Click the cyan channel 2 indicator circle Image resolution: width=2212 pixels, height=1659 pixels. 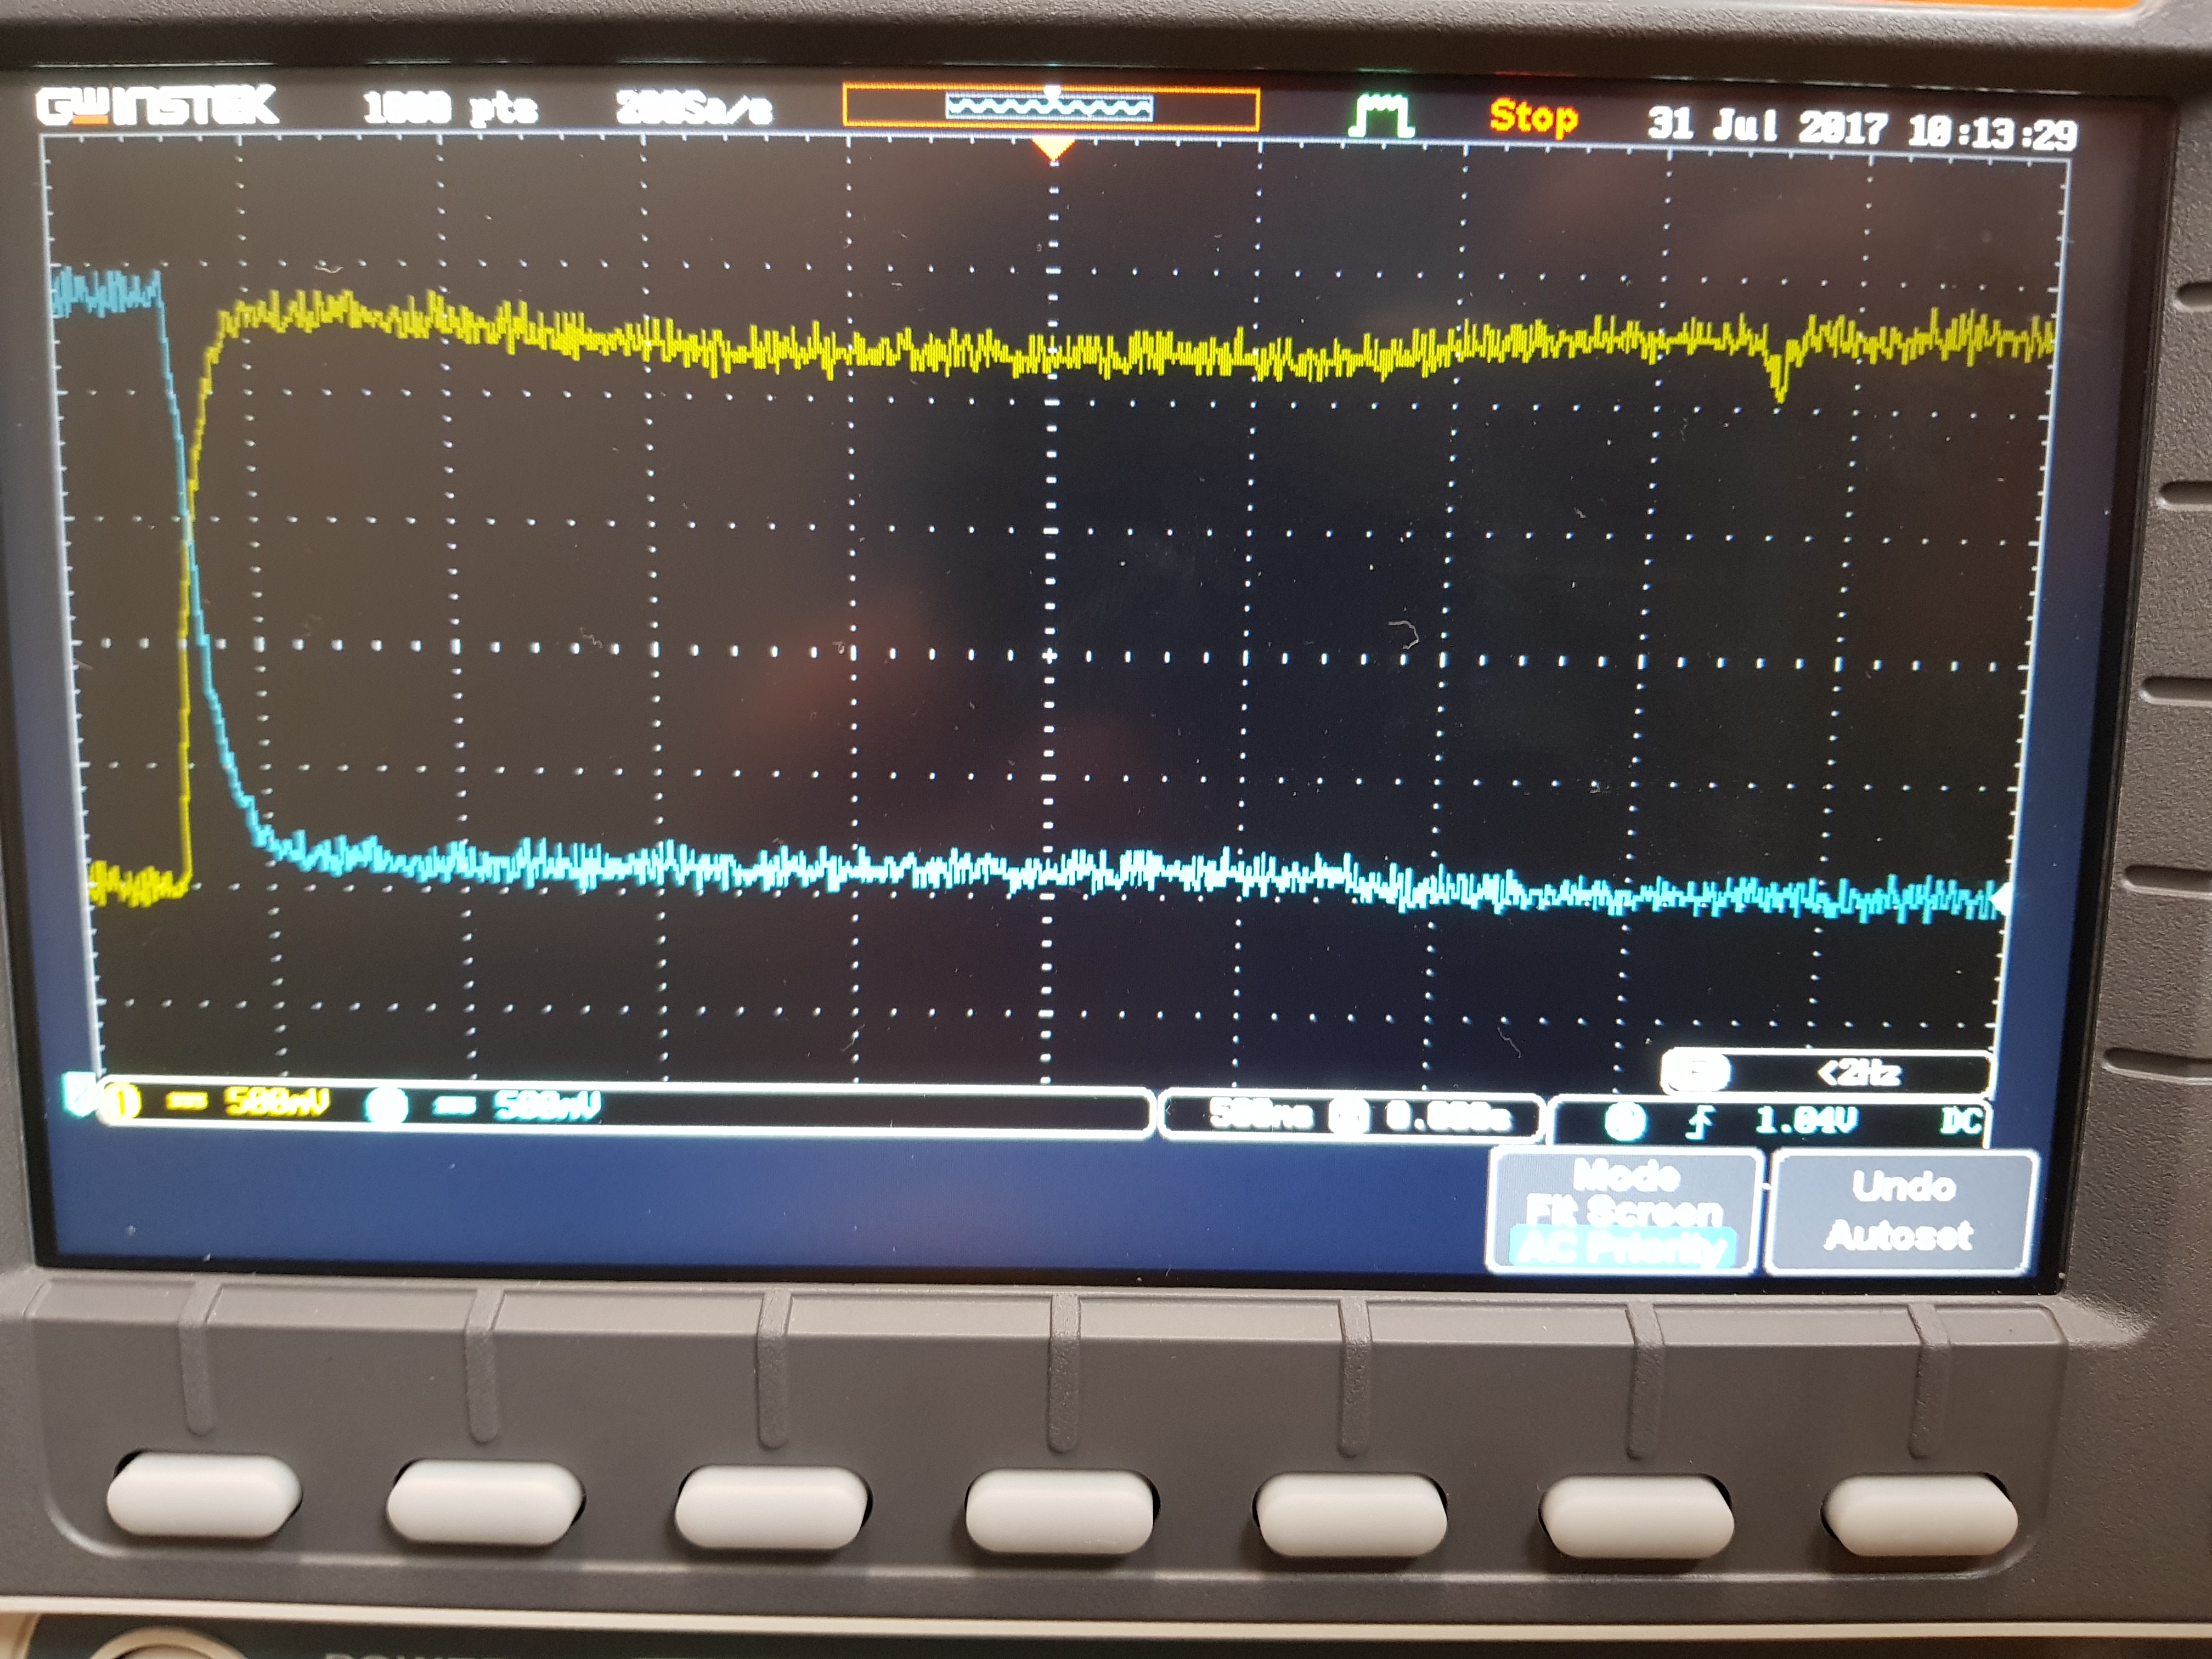386,1106
